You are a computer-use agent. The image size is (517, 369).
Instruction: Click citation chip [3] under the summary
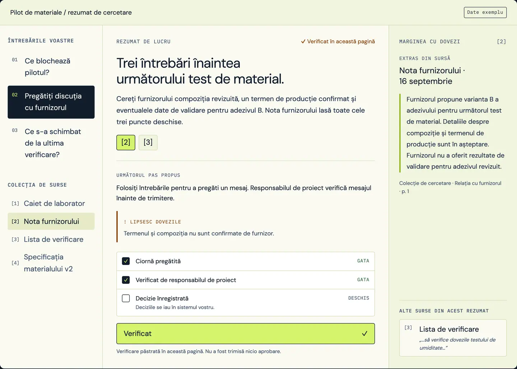click(148, 143)
